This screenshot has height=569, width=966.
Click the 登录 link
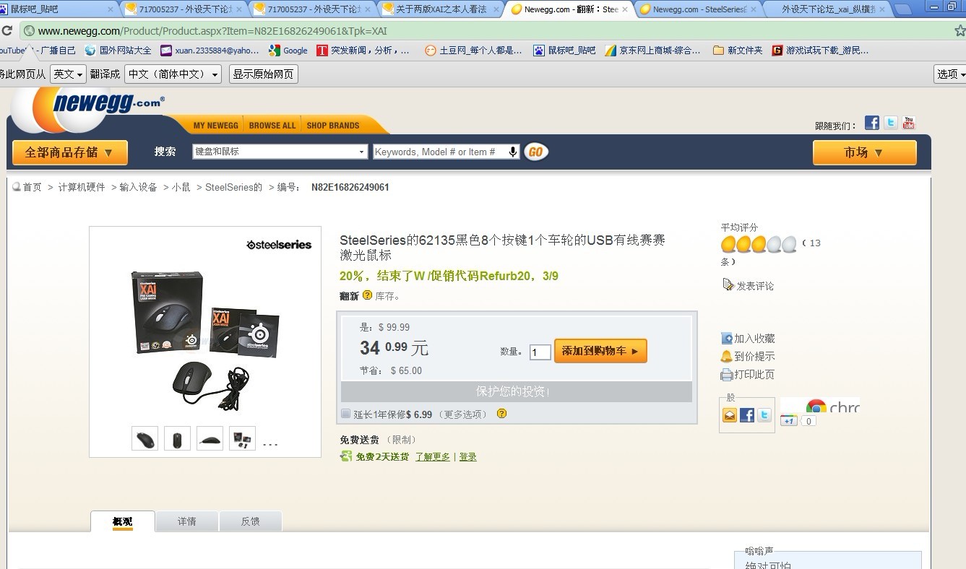467,457
